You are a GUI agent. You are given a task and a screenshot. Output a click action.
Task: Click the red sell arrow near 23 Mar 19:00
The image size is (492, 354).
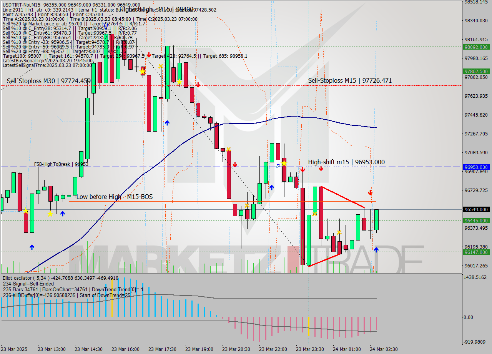(198, 84)
